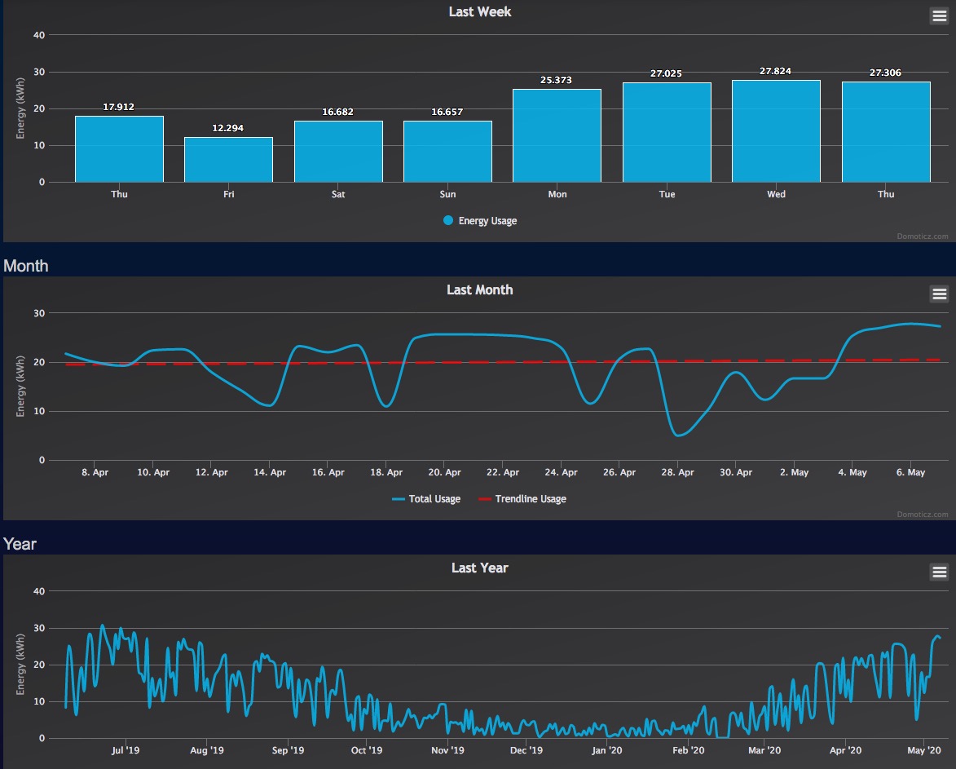This screenshot has width=956, height=769.
Task: Select the Sunday bar labeled 16.657
Action: click(x=447, y=151)
